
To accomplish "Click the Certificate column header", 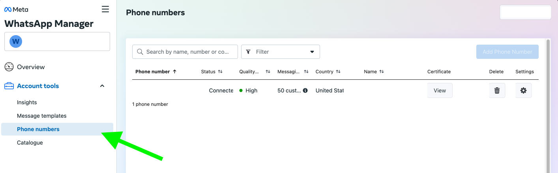I will (439, 71).
